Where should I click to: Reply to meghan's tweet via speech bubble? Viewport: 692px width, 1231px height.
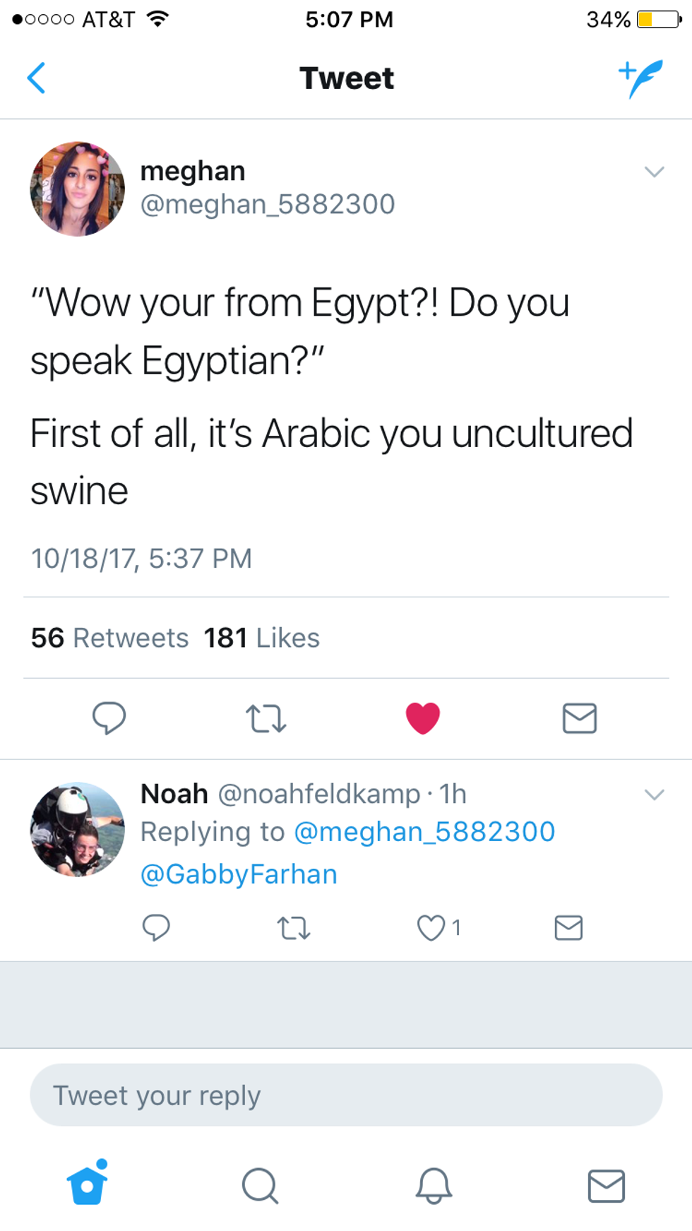[x=109, y=718]
